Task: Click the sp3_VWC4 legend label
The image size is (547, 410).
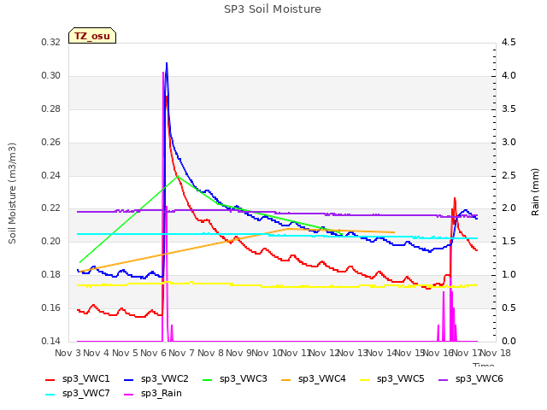Action: [322, 378]
